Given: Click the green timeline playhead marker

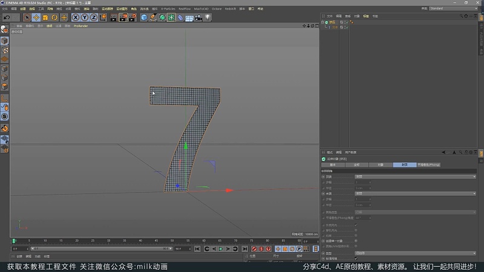Looking at the screenshot, I should [13, 241].
